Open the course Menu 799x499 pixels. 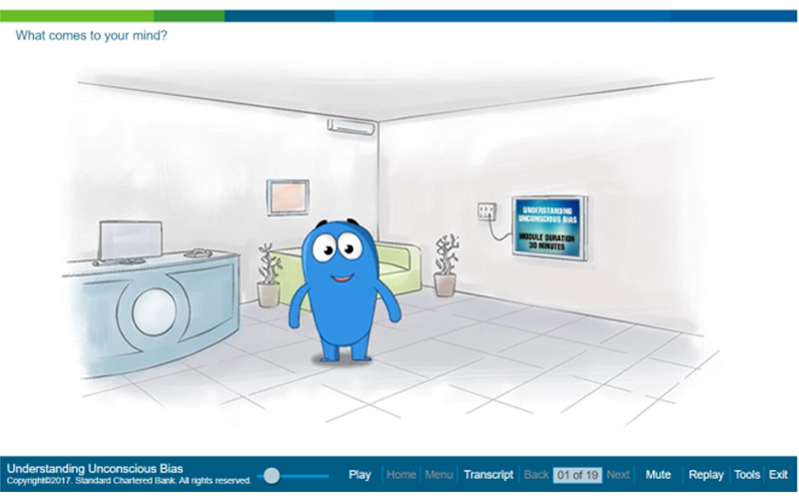point(439,475)
